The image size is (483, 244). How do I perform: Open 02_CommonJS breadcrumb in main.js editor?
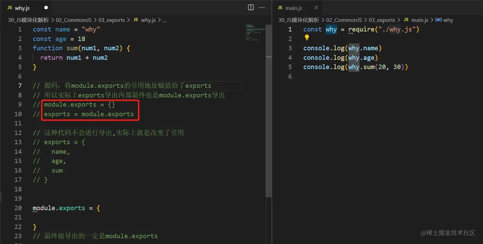click(x=344, y=20)
